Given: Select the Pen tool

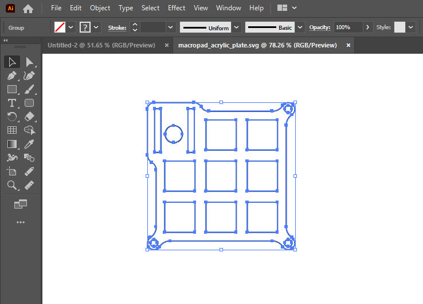Looking at the screenshot, I should 11,75.
